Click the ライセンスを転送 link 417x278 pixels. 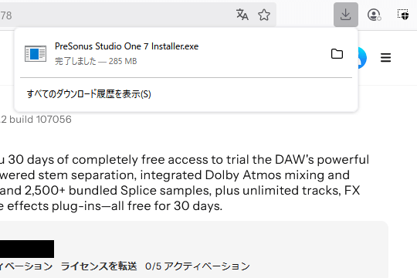99,266
